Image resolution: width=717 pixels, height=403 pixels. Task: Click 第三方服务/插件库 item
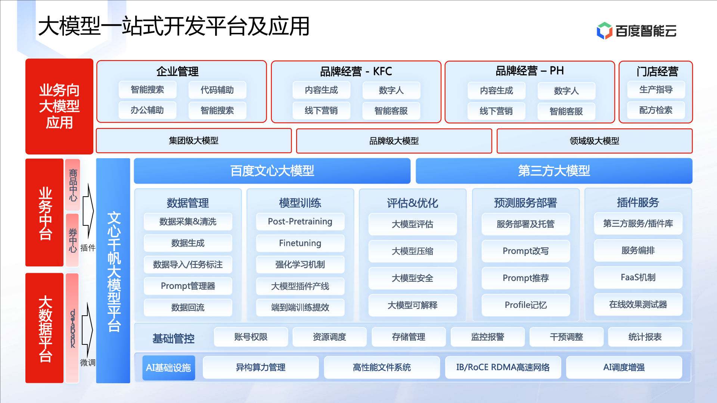[x=638, y=224]
